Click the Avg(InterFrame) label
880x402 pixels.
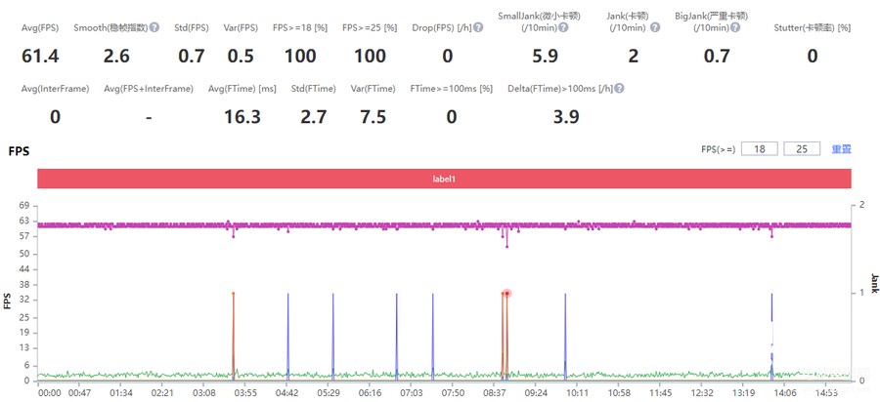point(55,89)
